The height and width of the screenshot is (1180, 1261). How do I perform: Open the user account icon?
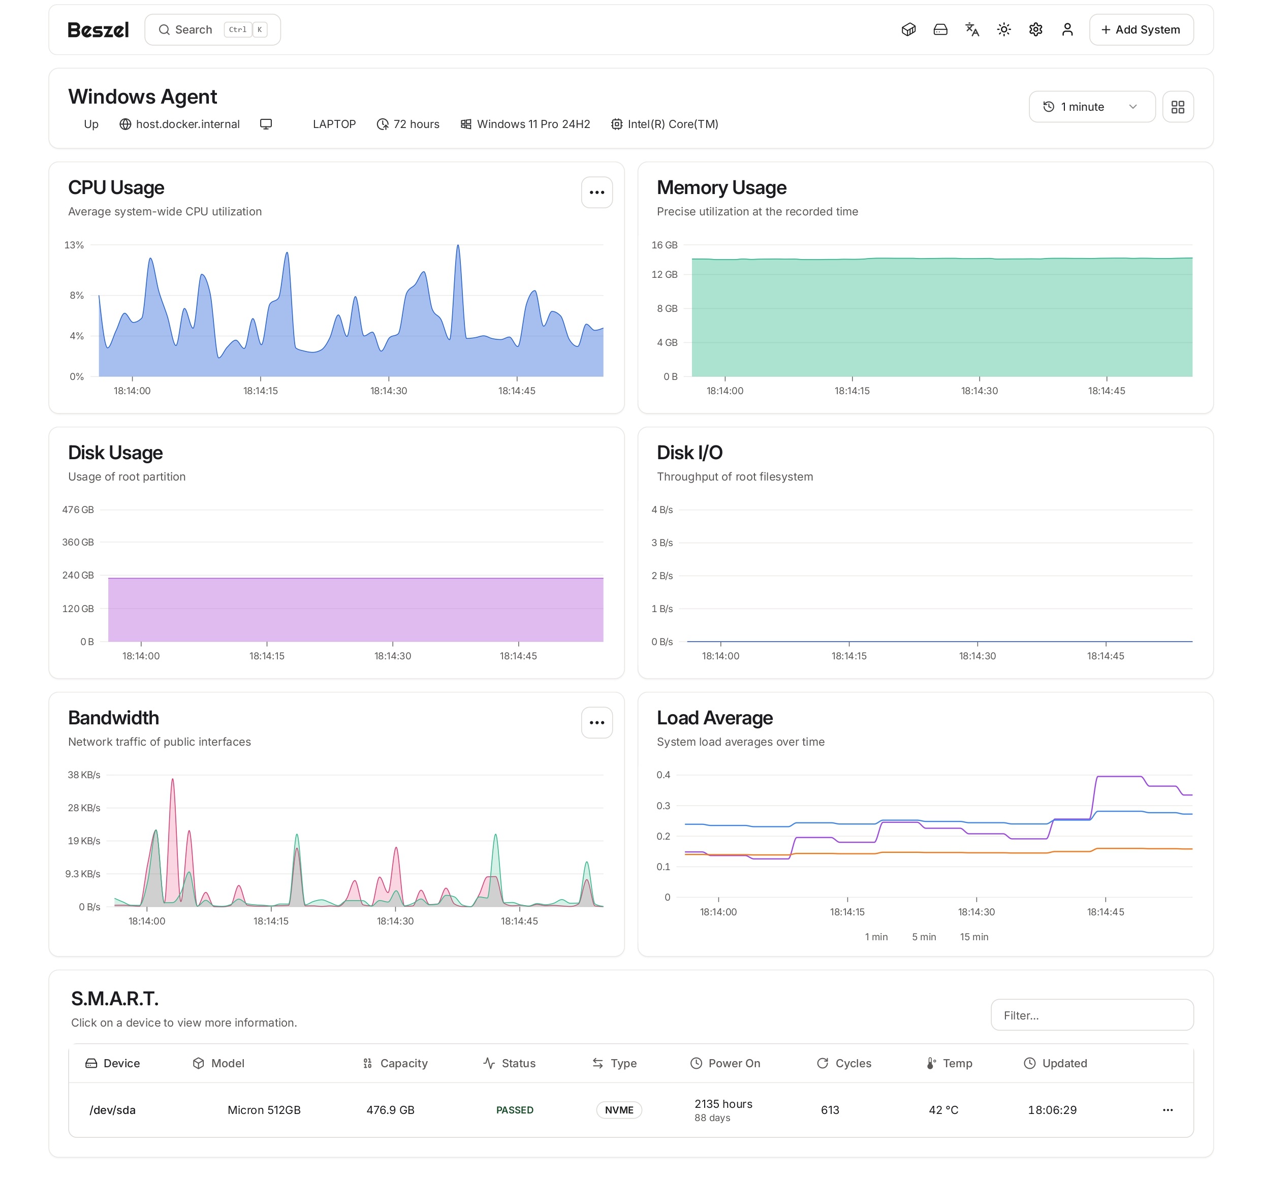1067,29
